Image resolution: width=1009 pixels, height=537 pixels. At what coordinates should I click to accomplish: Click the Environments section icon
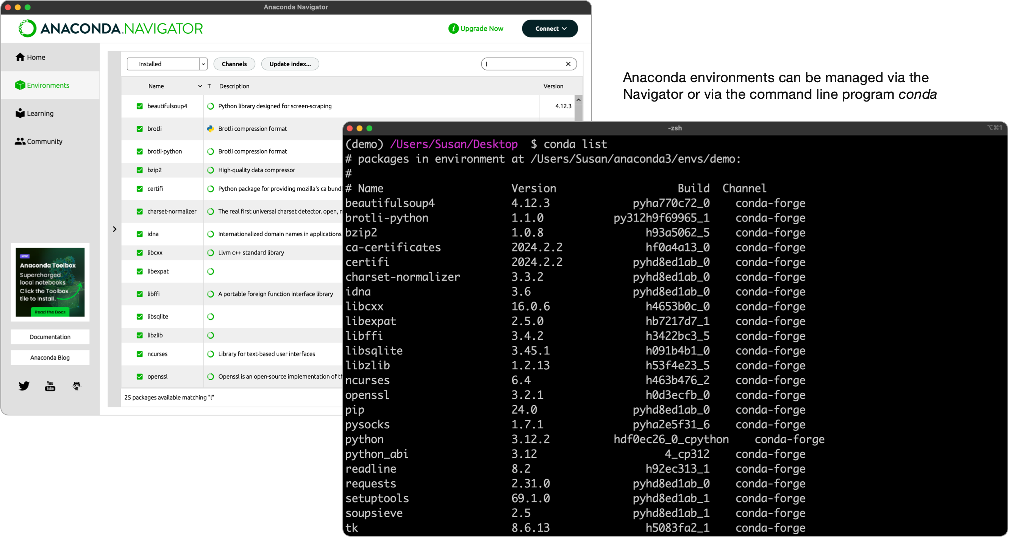click(19, 85)
